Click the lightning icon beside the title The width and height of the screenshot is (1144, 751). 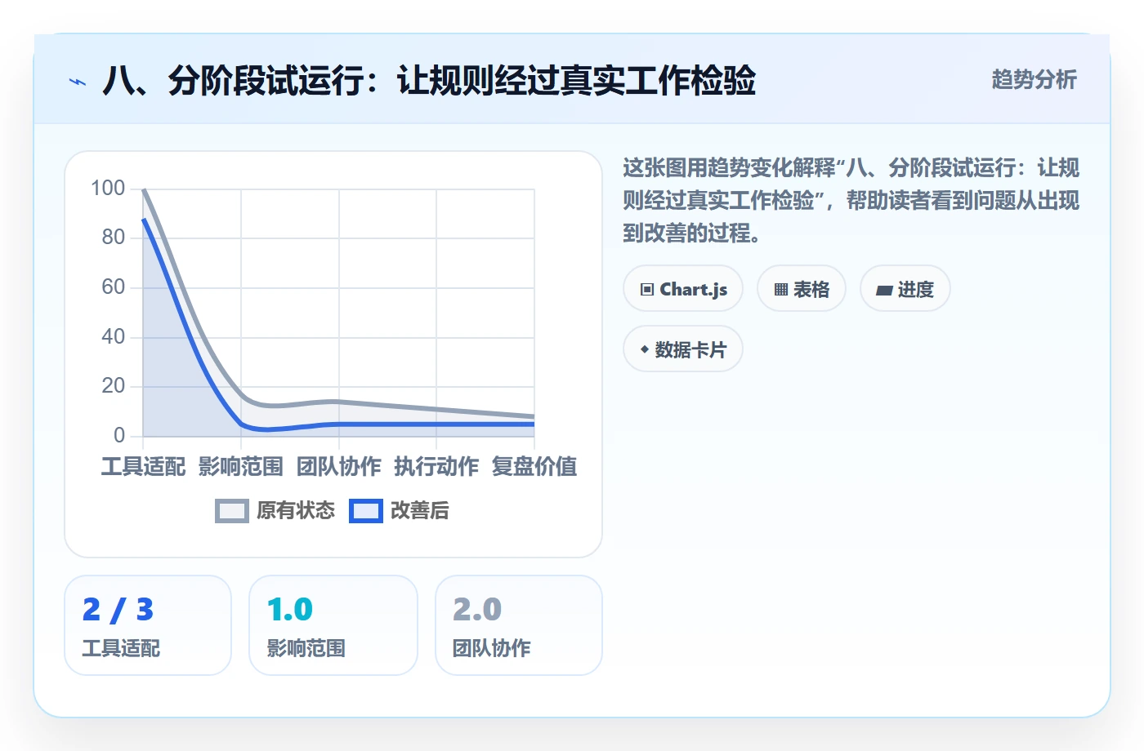click(78, 82)
